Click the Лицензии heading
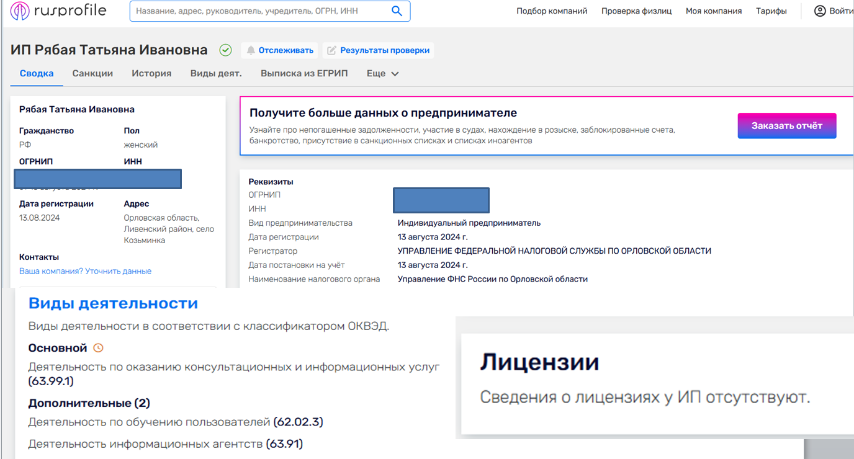The width and height of the screenshot is (854, 459). click(x=539, y=362)
